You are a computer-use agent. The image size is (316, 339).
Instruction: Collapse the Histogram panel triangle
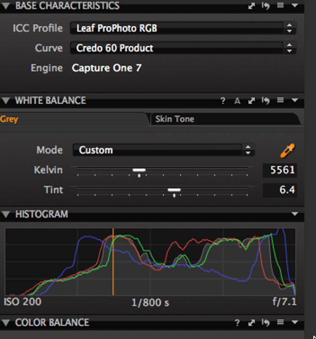tap(5, 214)
